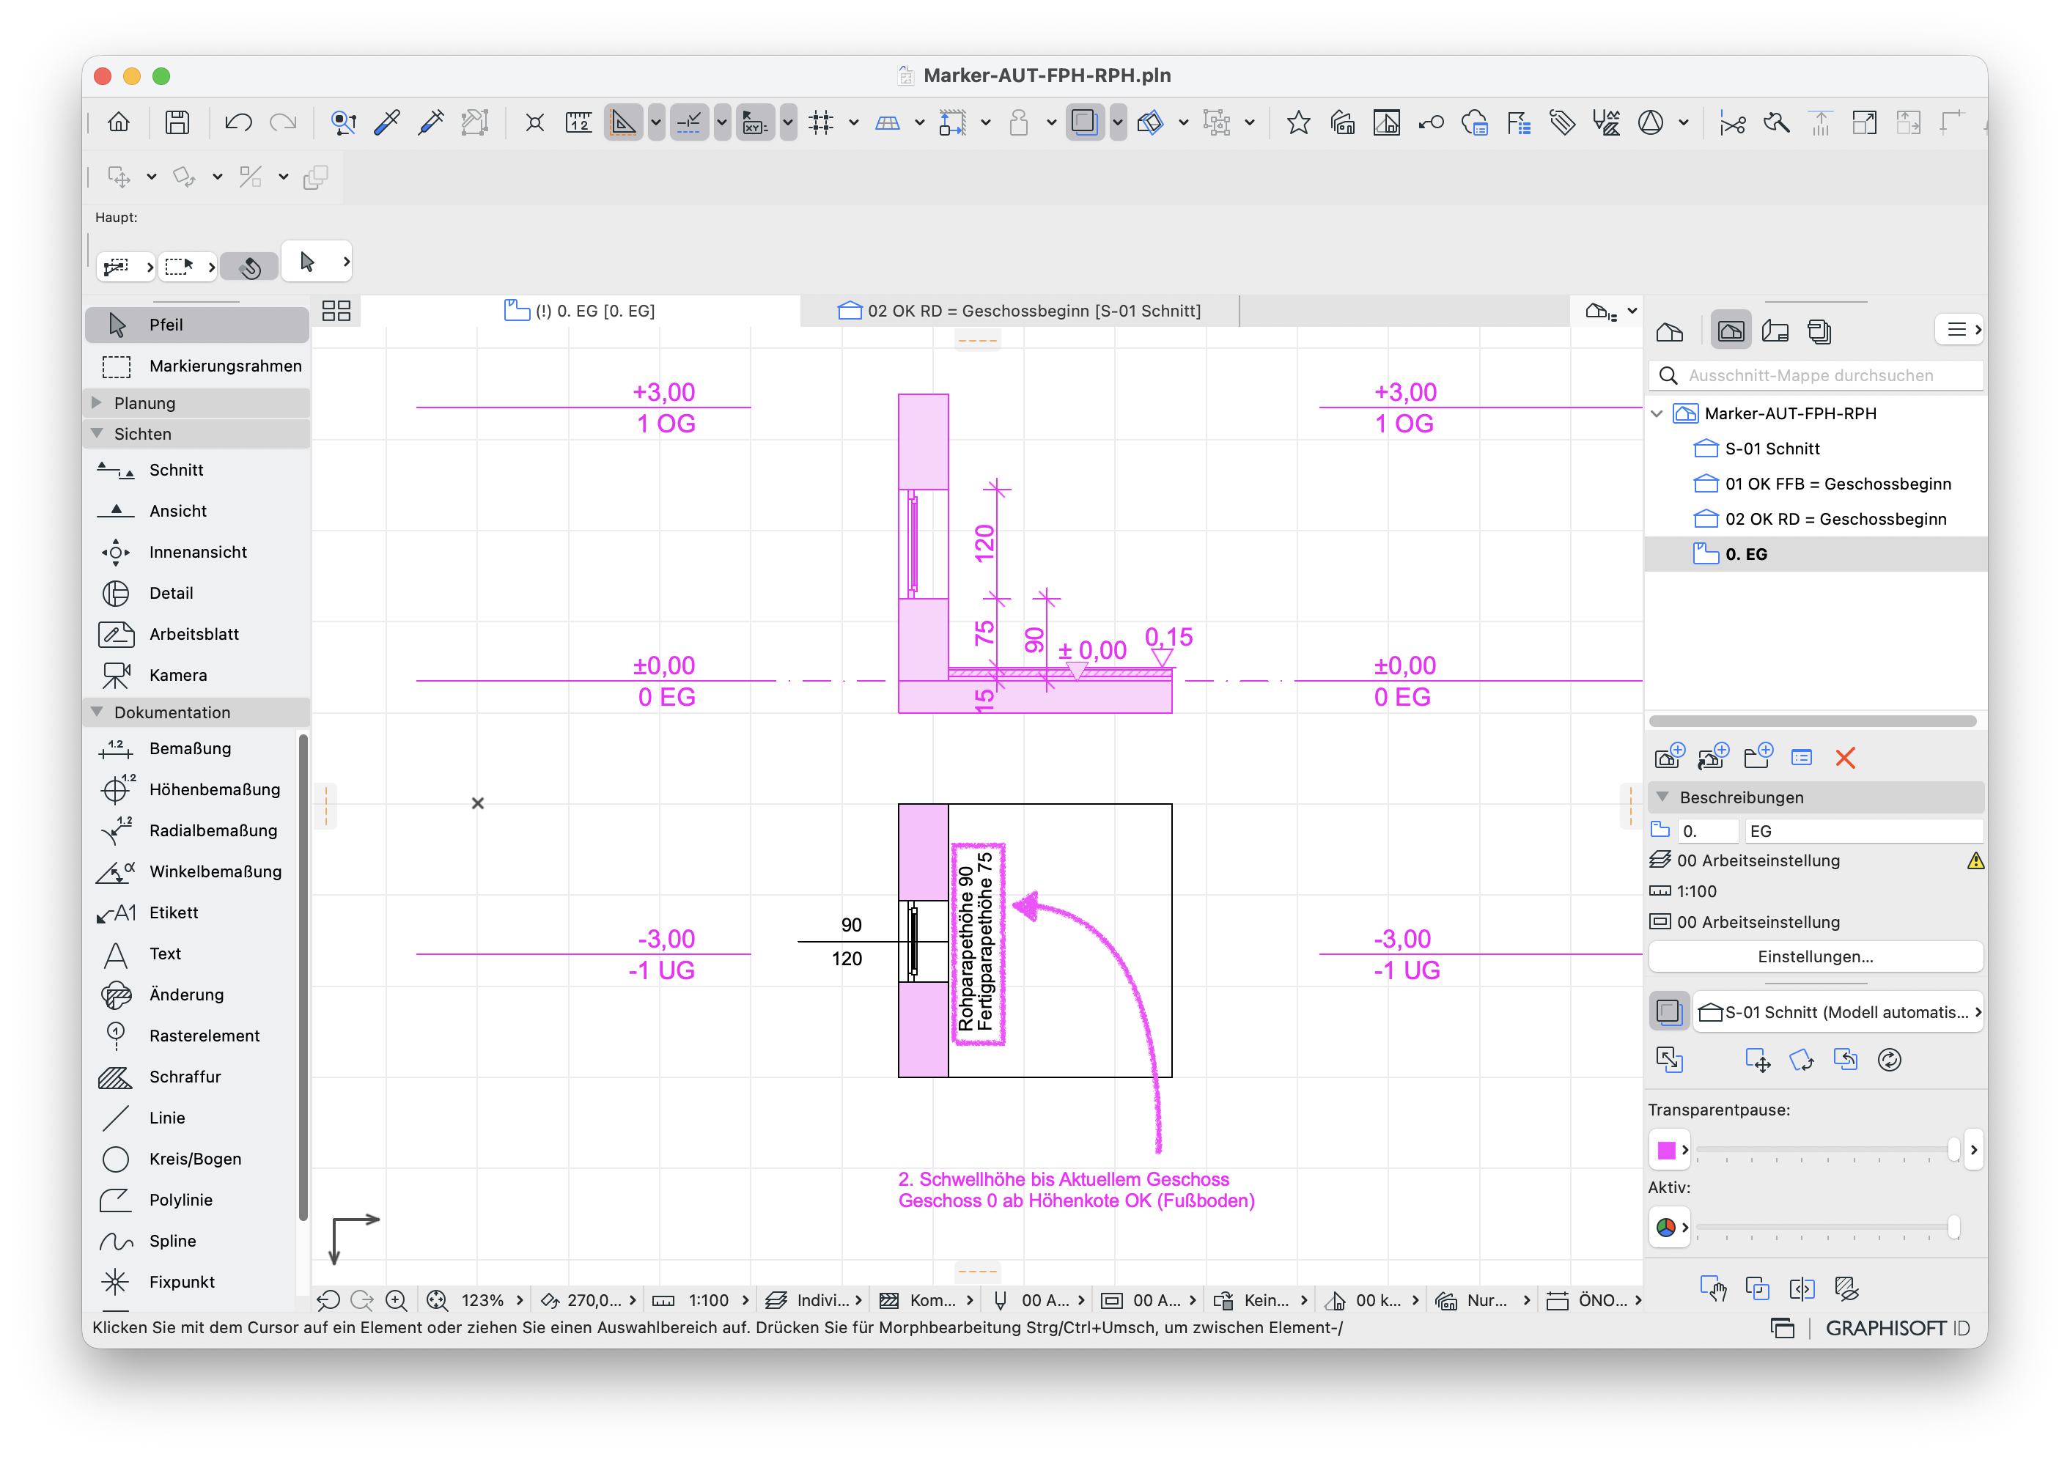Select the Ansicht tool
Image resolution: width=2070 pixels, height=1457 pixels.
click(x=196, y=512)
